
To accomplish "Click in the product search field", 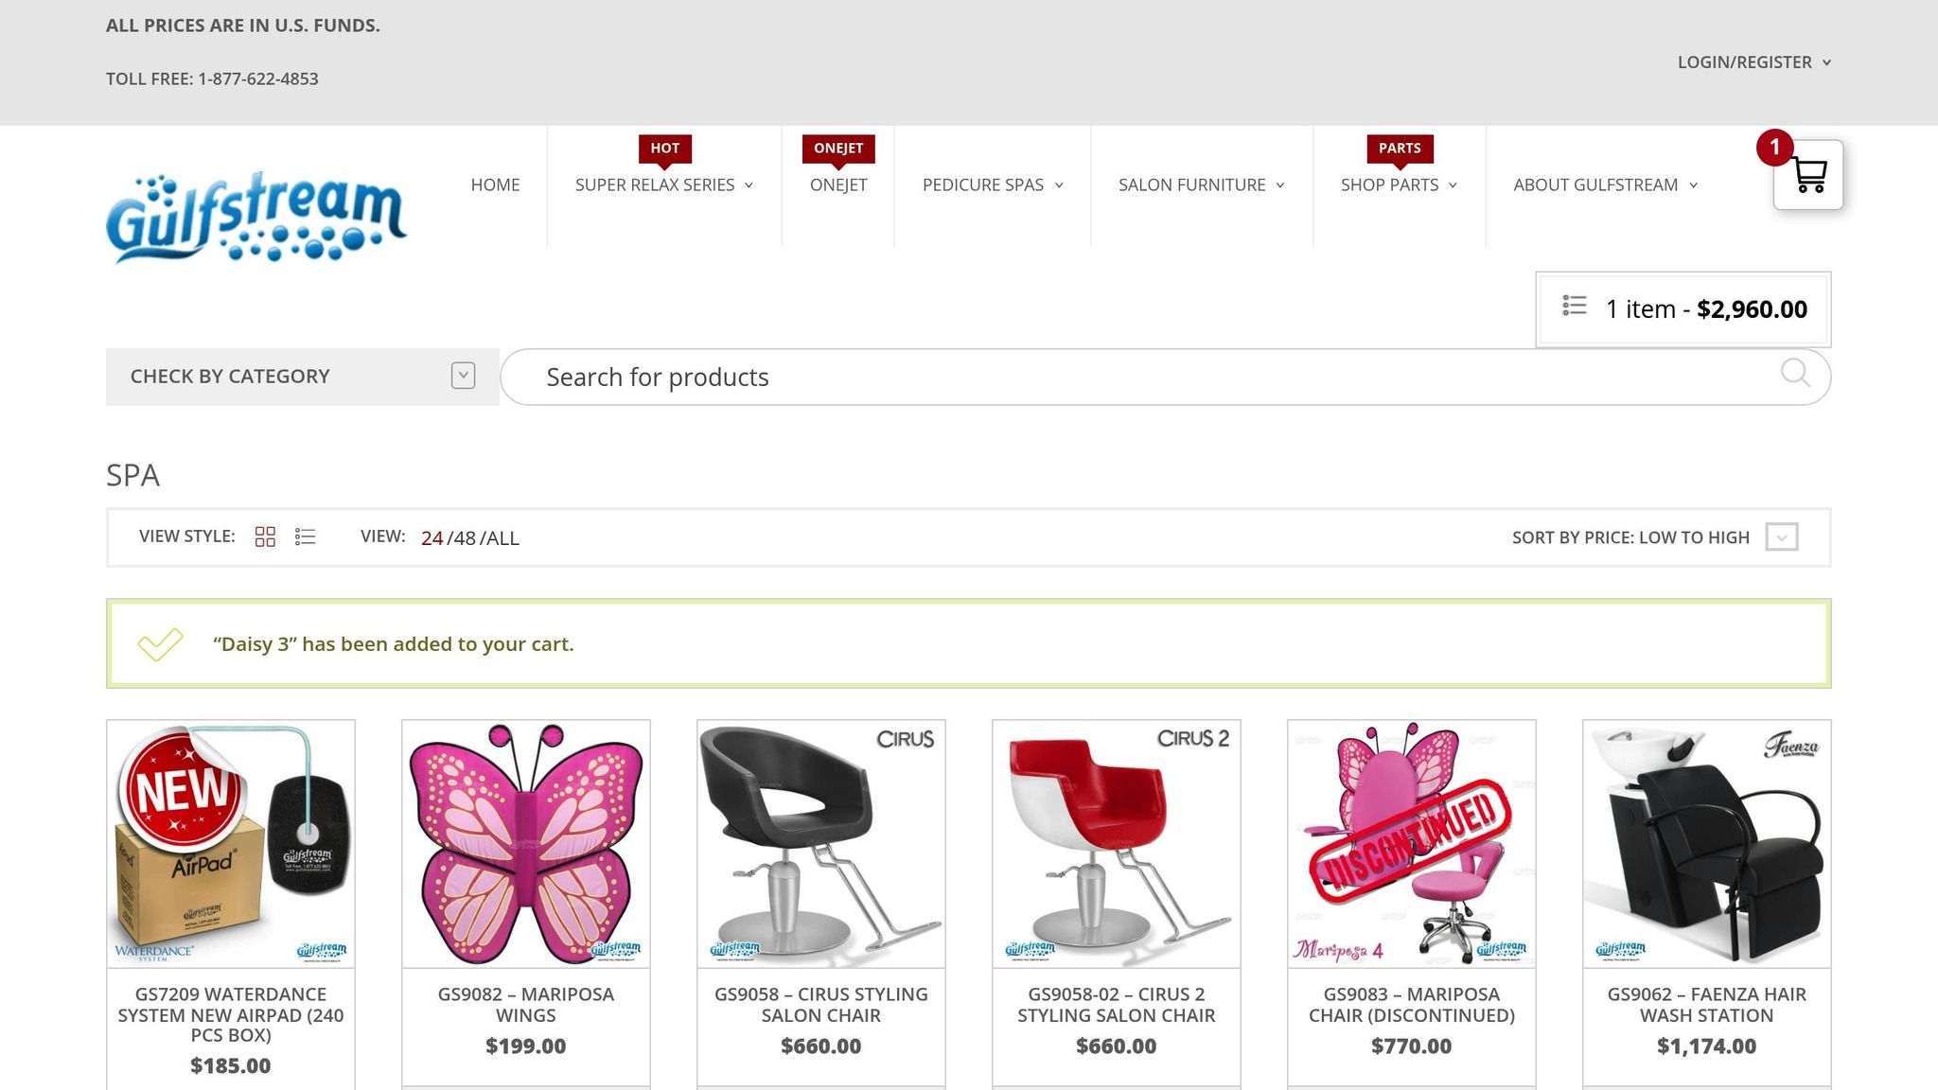I will (x=1165, y=377).
